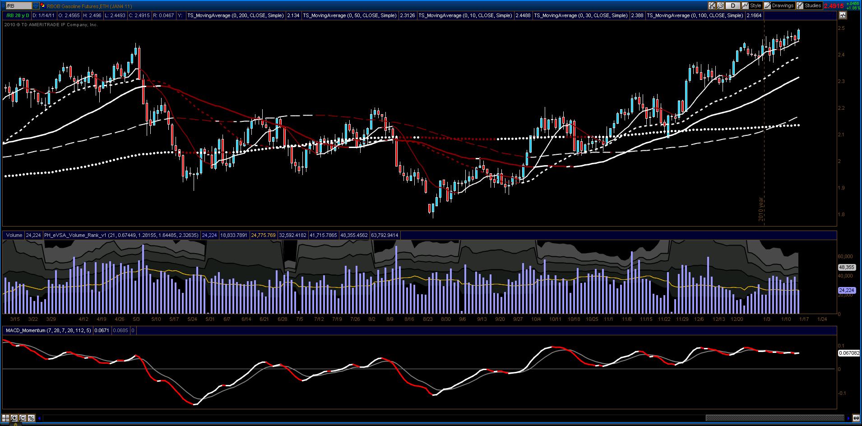Click the 11/29 date on time axis
Viewport: 862px width, 426px height.
click(x=682, y=319)
